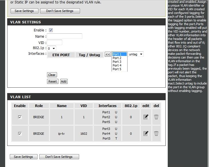Toggle the VLAN Settings Enable checkbox

click(51, 30)
